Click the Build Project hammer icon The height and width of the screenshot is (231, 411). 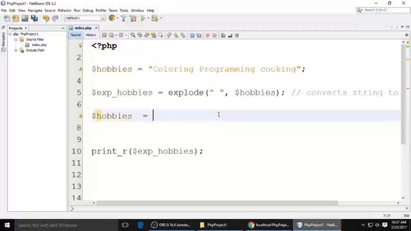point(123,19)
